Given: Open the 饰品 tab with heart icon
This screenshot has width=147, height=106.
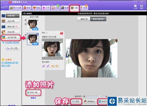Looking at the screenshot, I should click(36, 8).
